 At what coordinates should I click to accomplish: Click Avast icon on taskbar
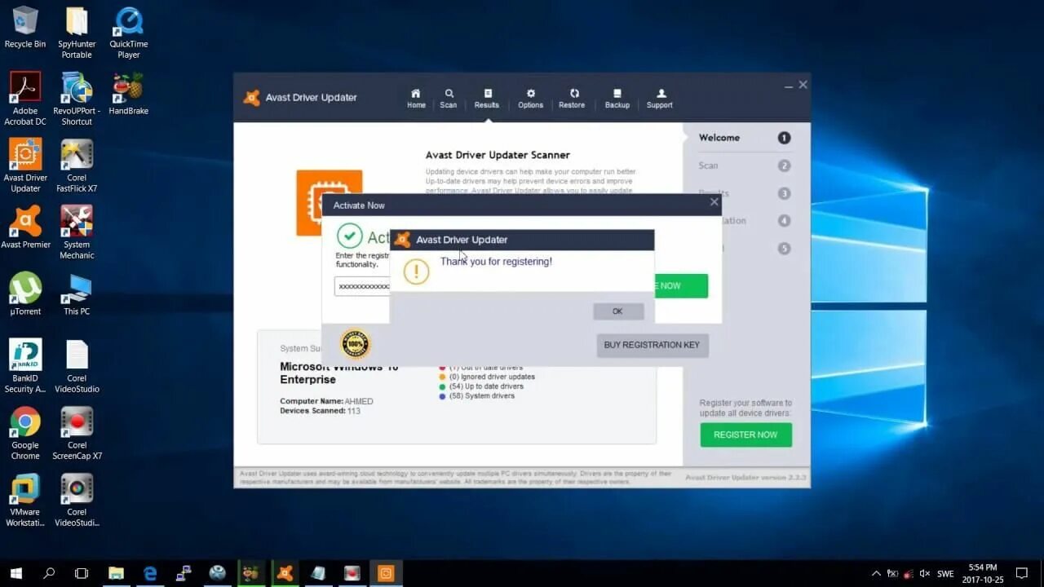coord(285,573)
